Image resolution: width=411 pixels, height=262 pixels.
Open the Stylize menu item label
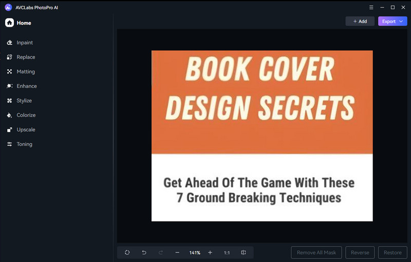click(24, 100)
